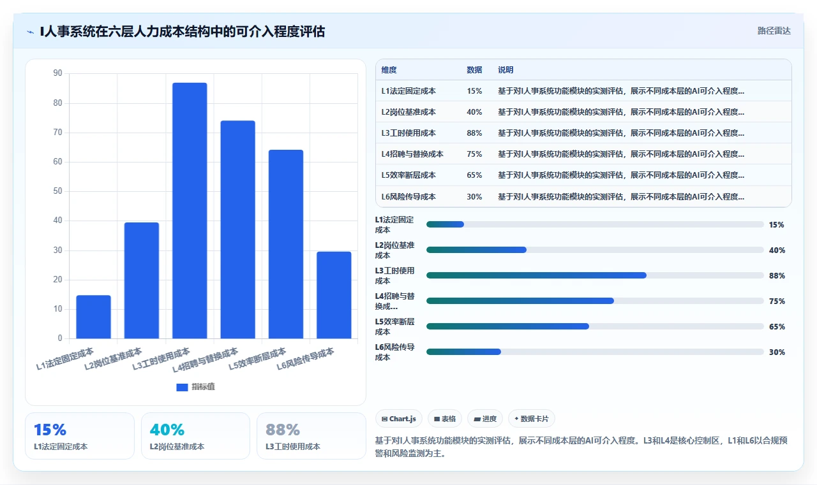Select the Chart.js tag chip
The width and height of the screenshot is (817, 485).
pyautogui.click(x=399, y=419)
